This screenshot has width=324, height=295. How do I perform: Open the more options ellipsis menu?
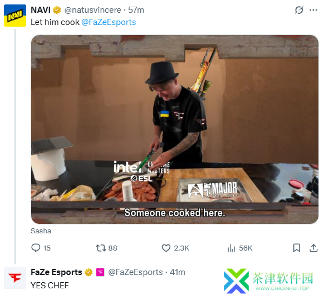[x=313, y=10]
